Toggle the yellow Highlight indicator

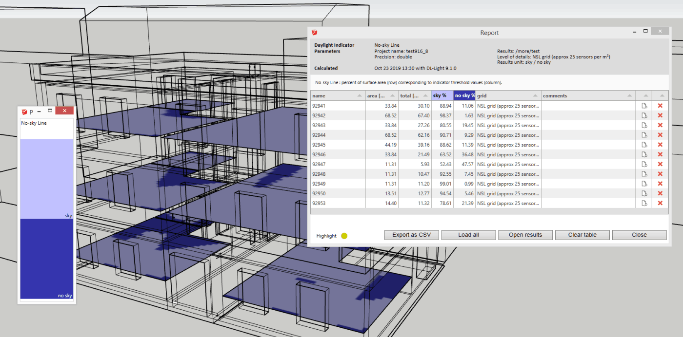(344, 236)
